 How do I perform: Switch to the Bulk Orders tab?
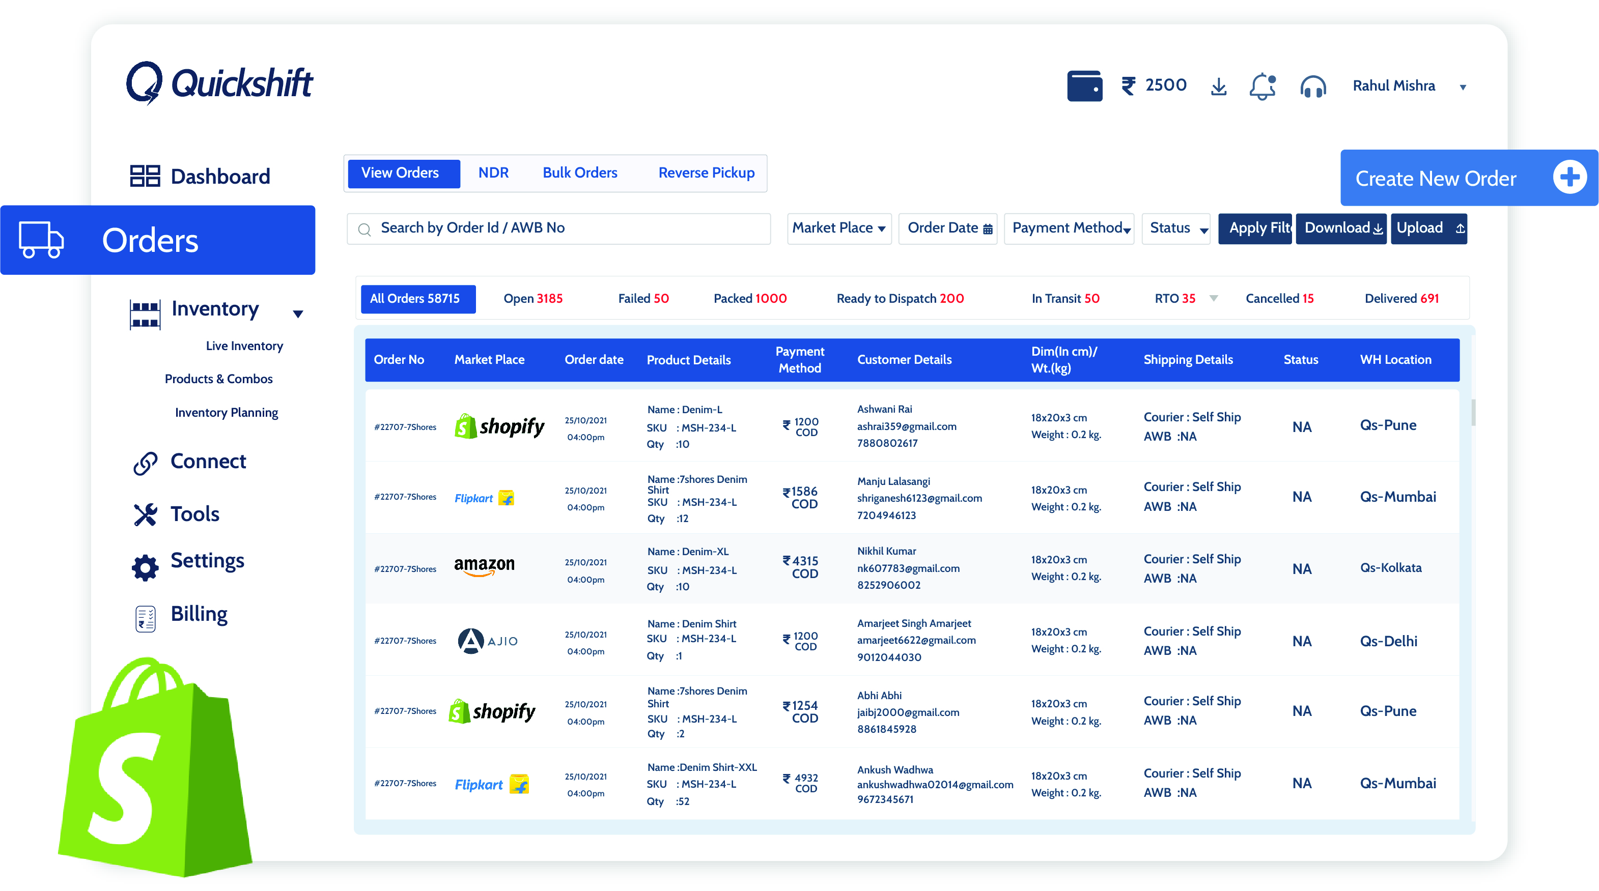pyautogui.click(x=580, y=173)
